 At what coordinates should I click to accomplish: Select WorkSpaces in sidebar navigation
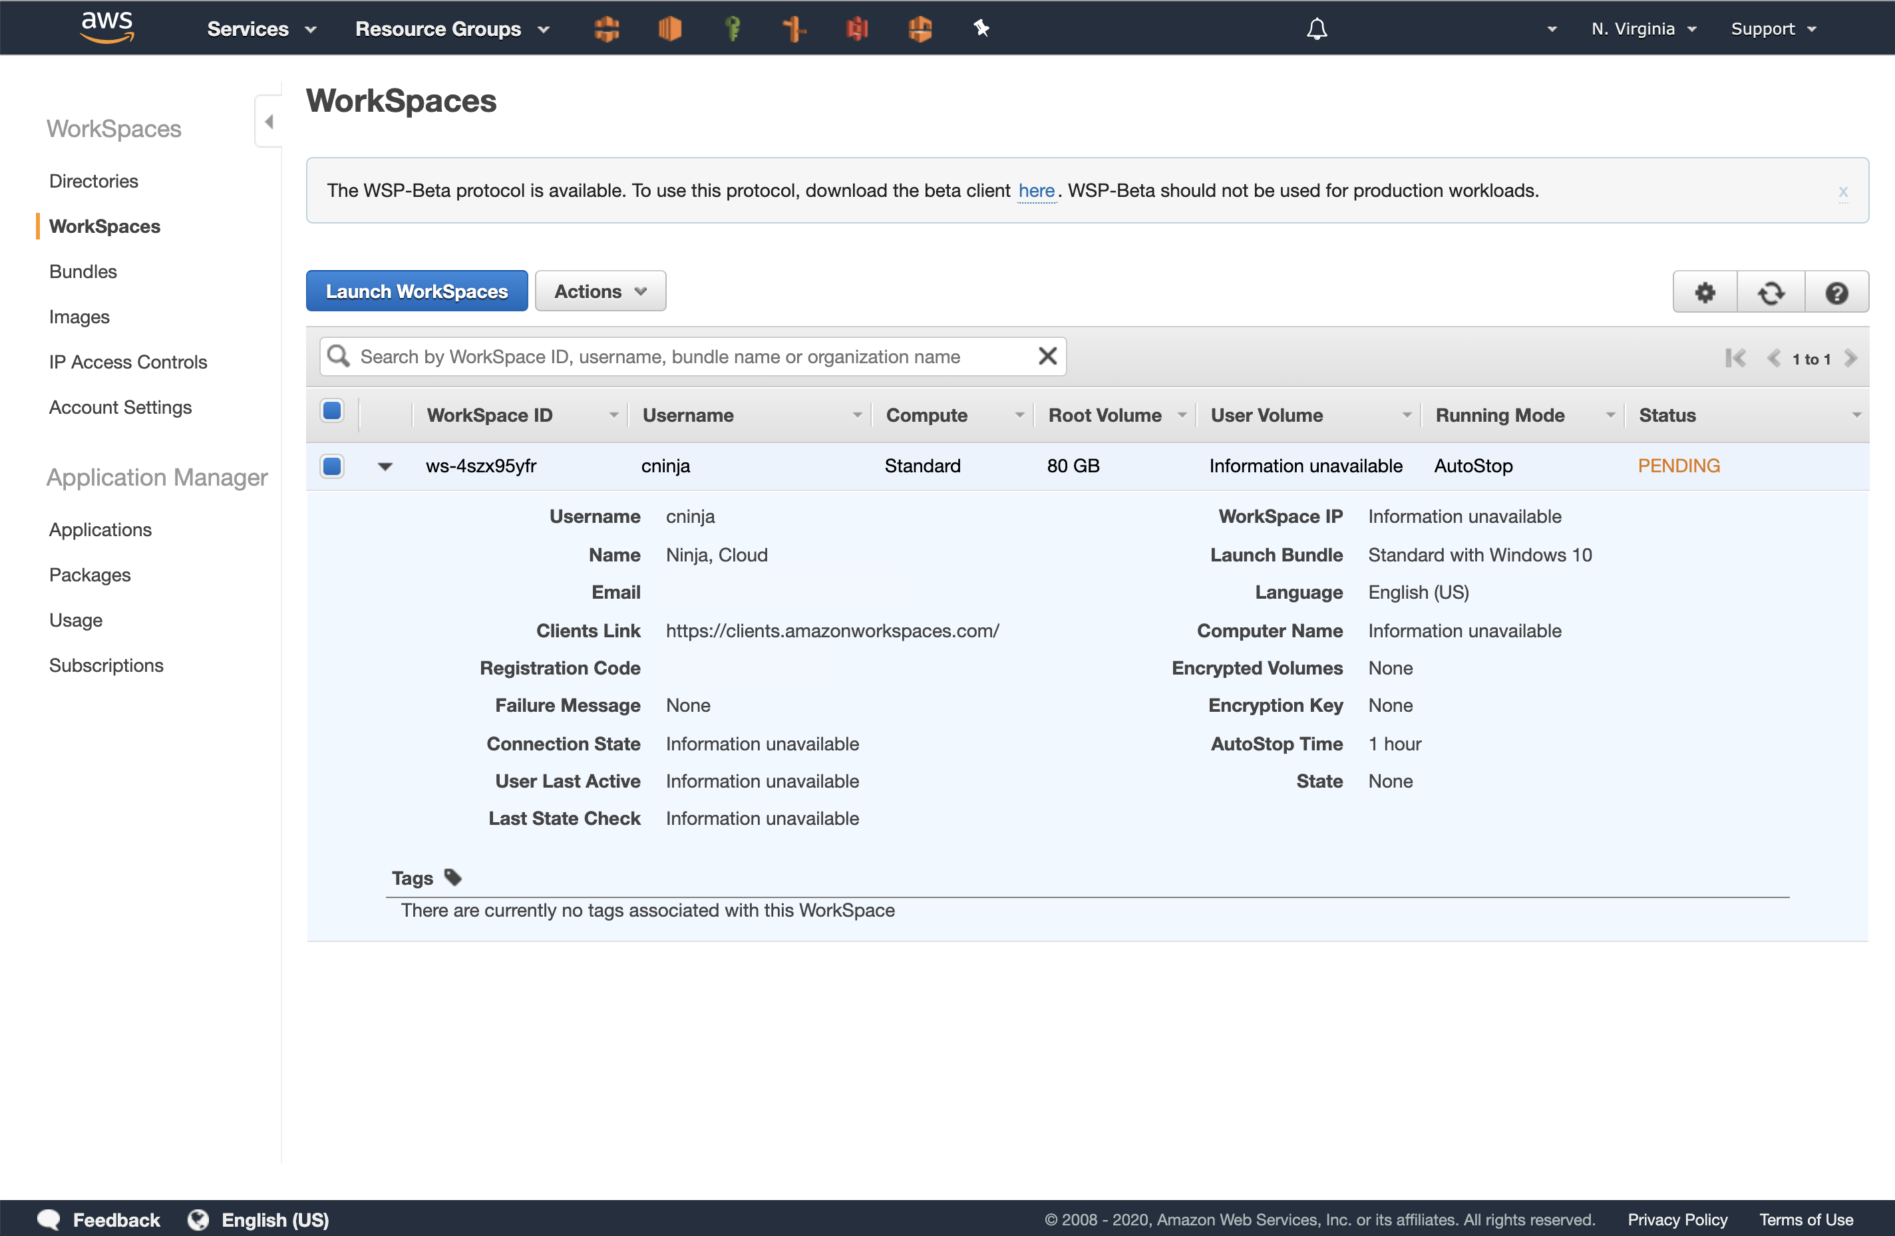coord(104,226)
